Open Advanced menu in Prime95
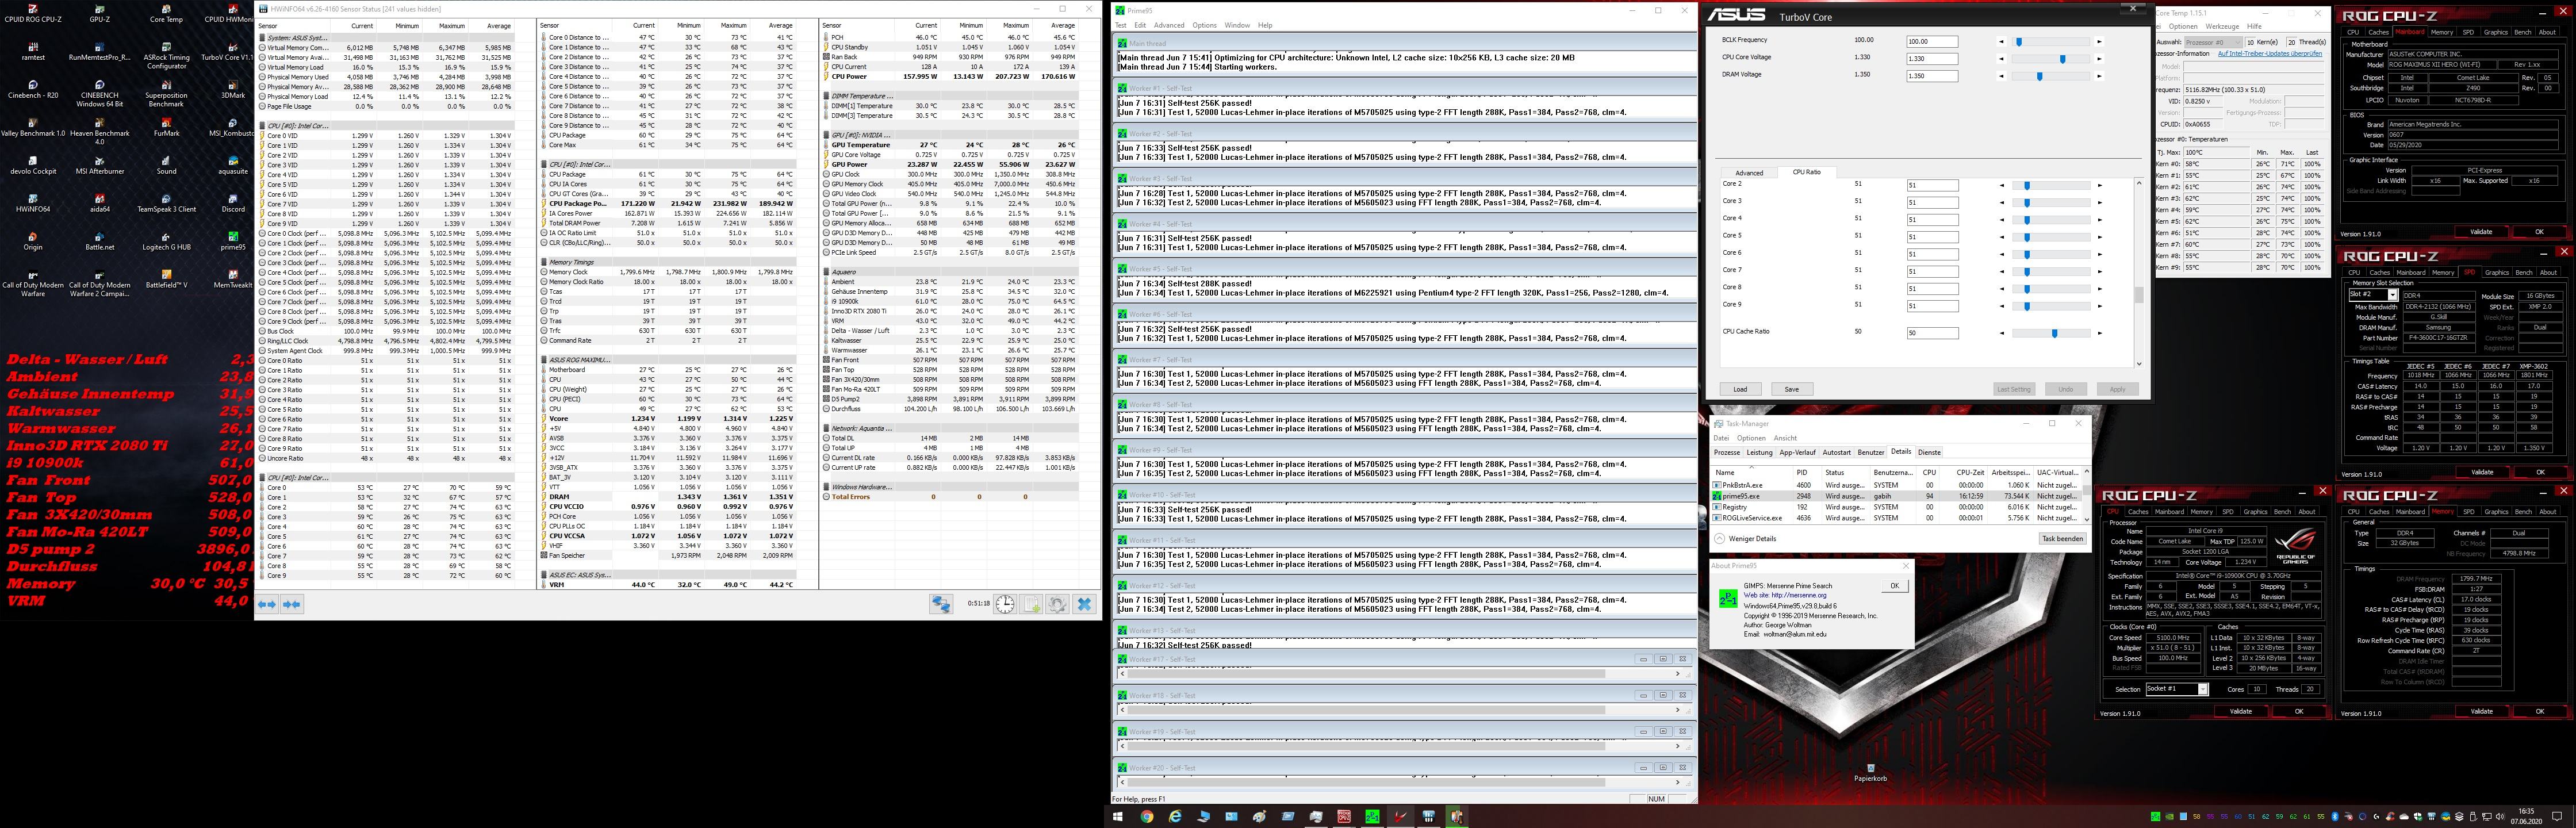 1168,25
